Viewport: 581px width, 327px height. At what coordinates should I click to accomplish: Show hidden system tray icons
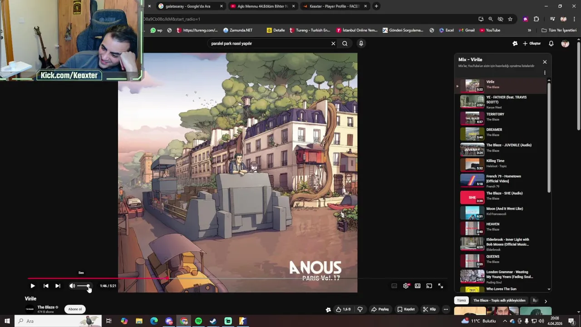coord(505,321)
